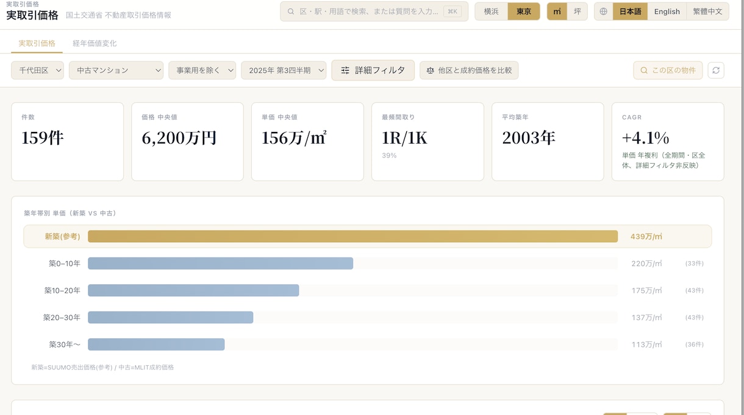Switch area unit to 坪

click(x=577, y=12)
